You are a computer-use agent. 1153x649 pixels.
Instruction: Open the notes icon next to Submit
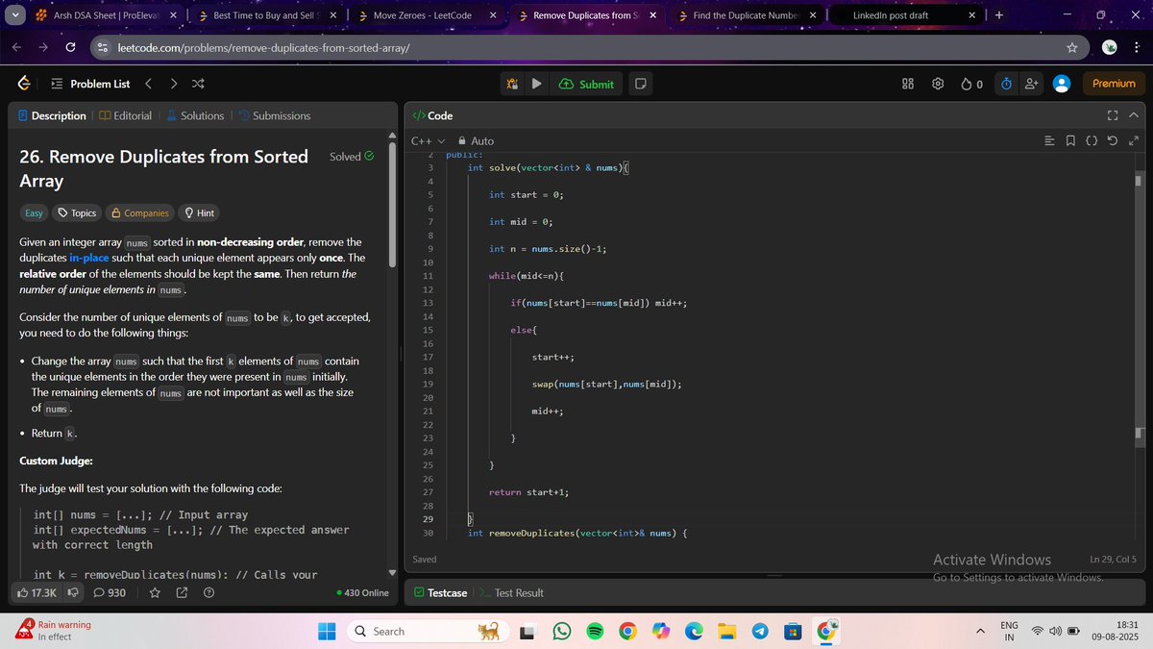(x=640, y=84)
